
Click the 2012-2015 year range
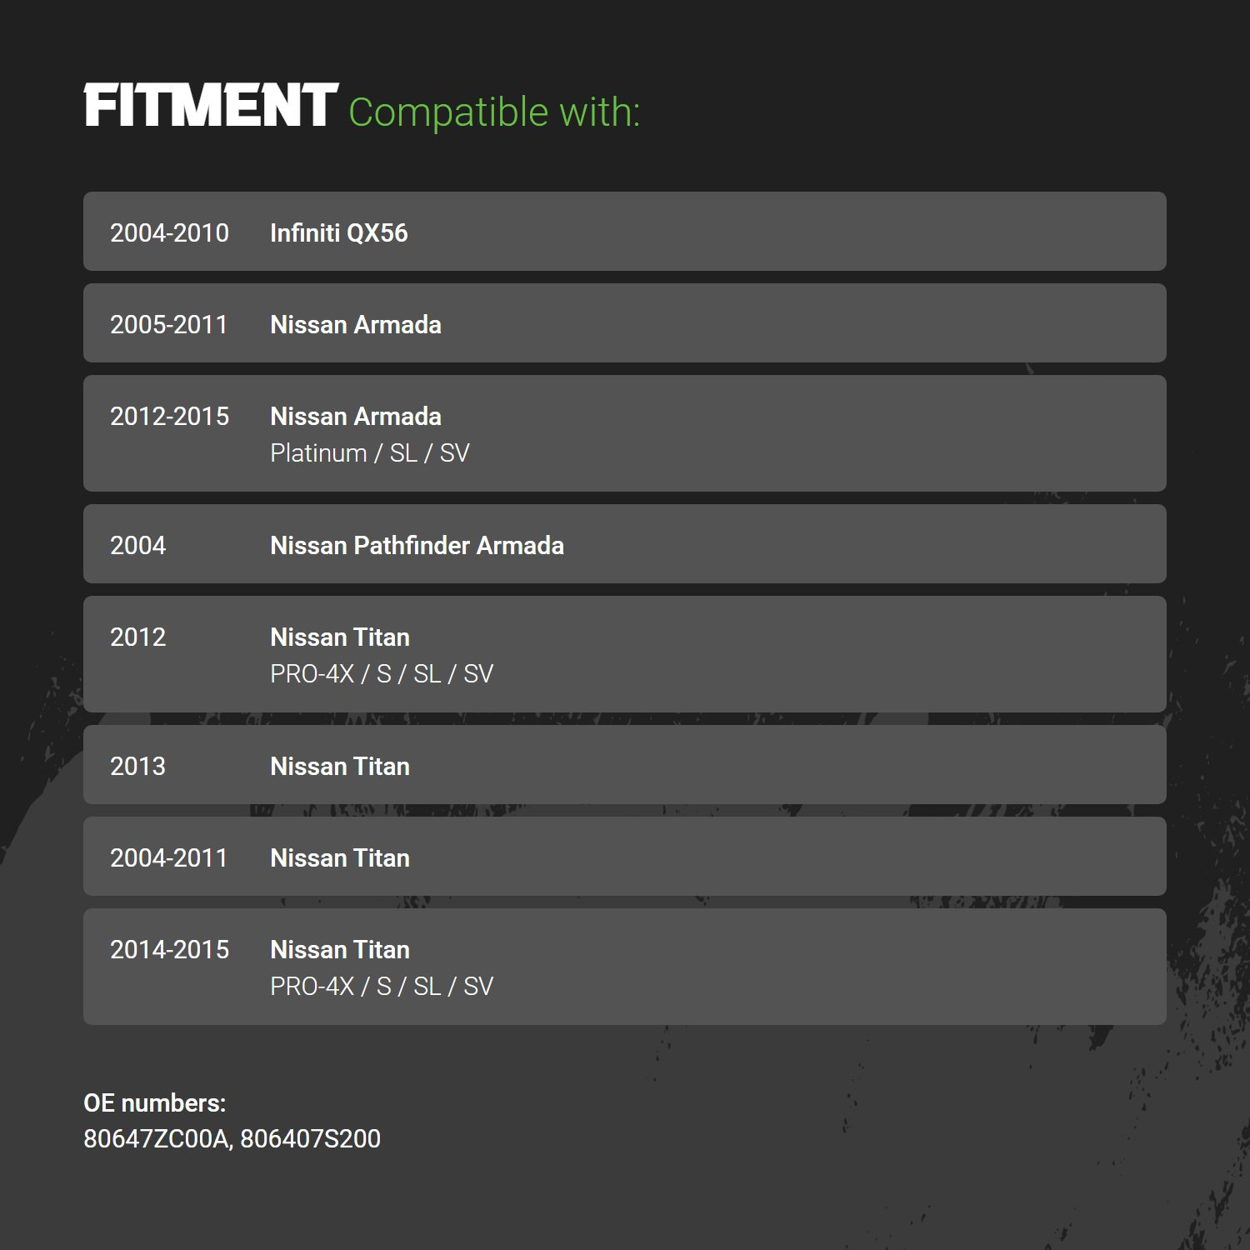coord(169,417)
